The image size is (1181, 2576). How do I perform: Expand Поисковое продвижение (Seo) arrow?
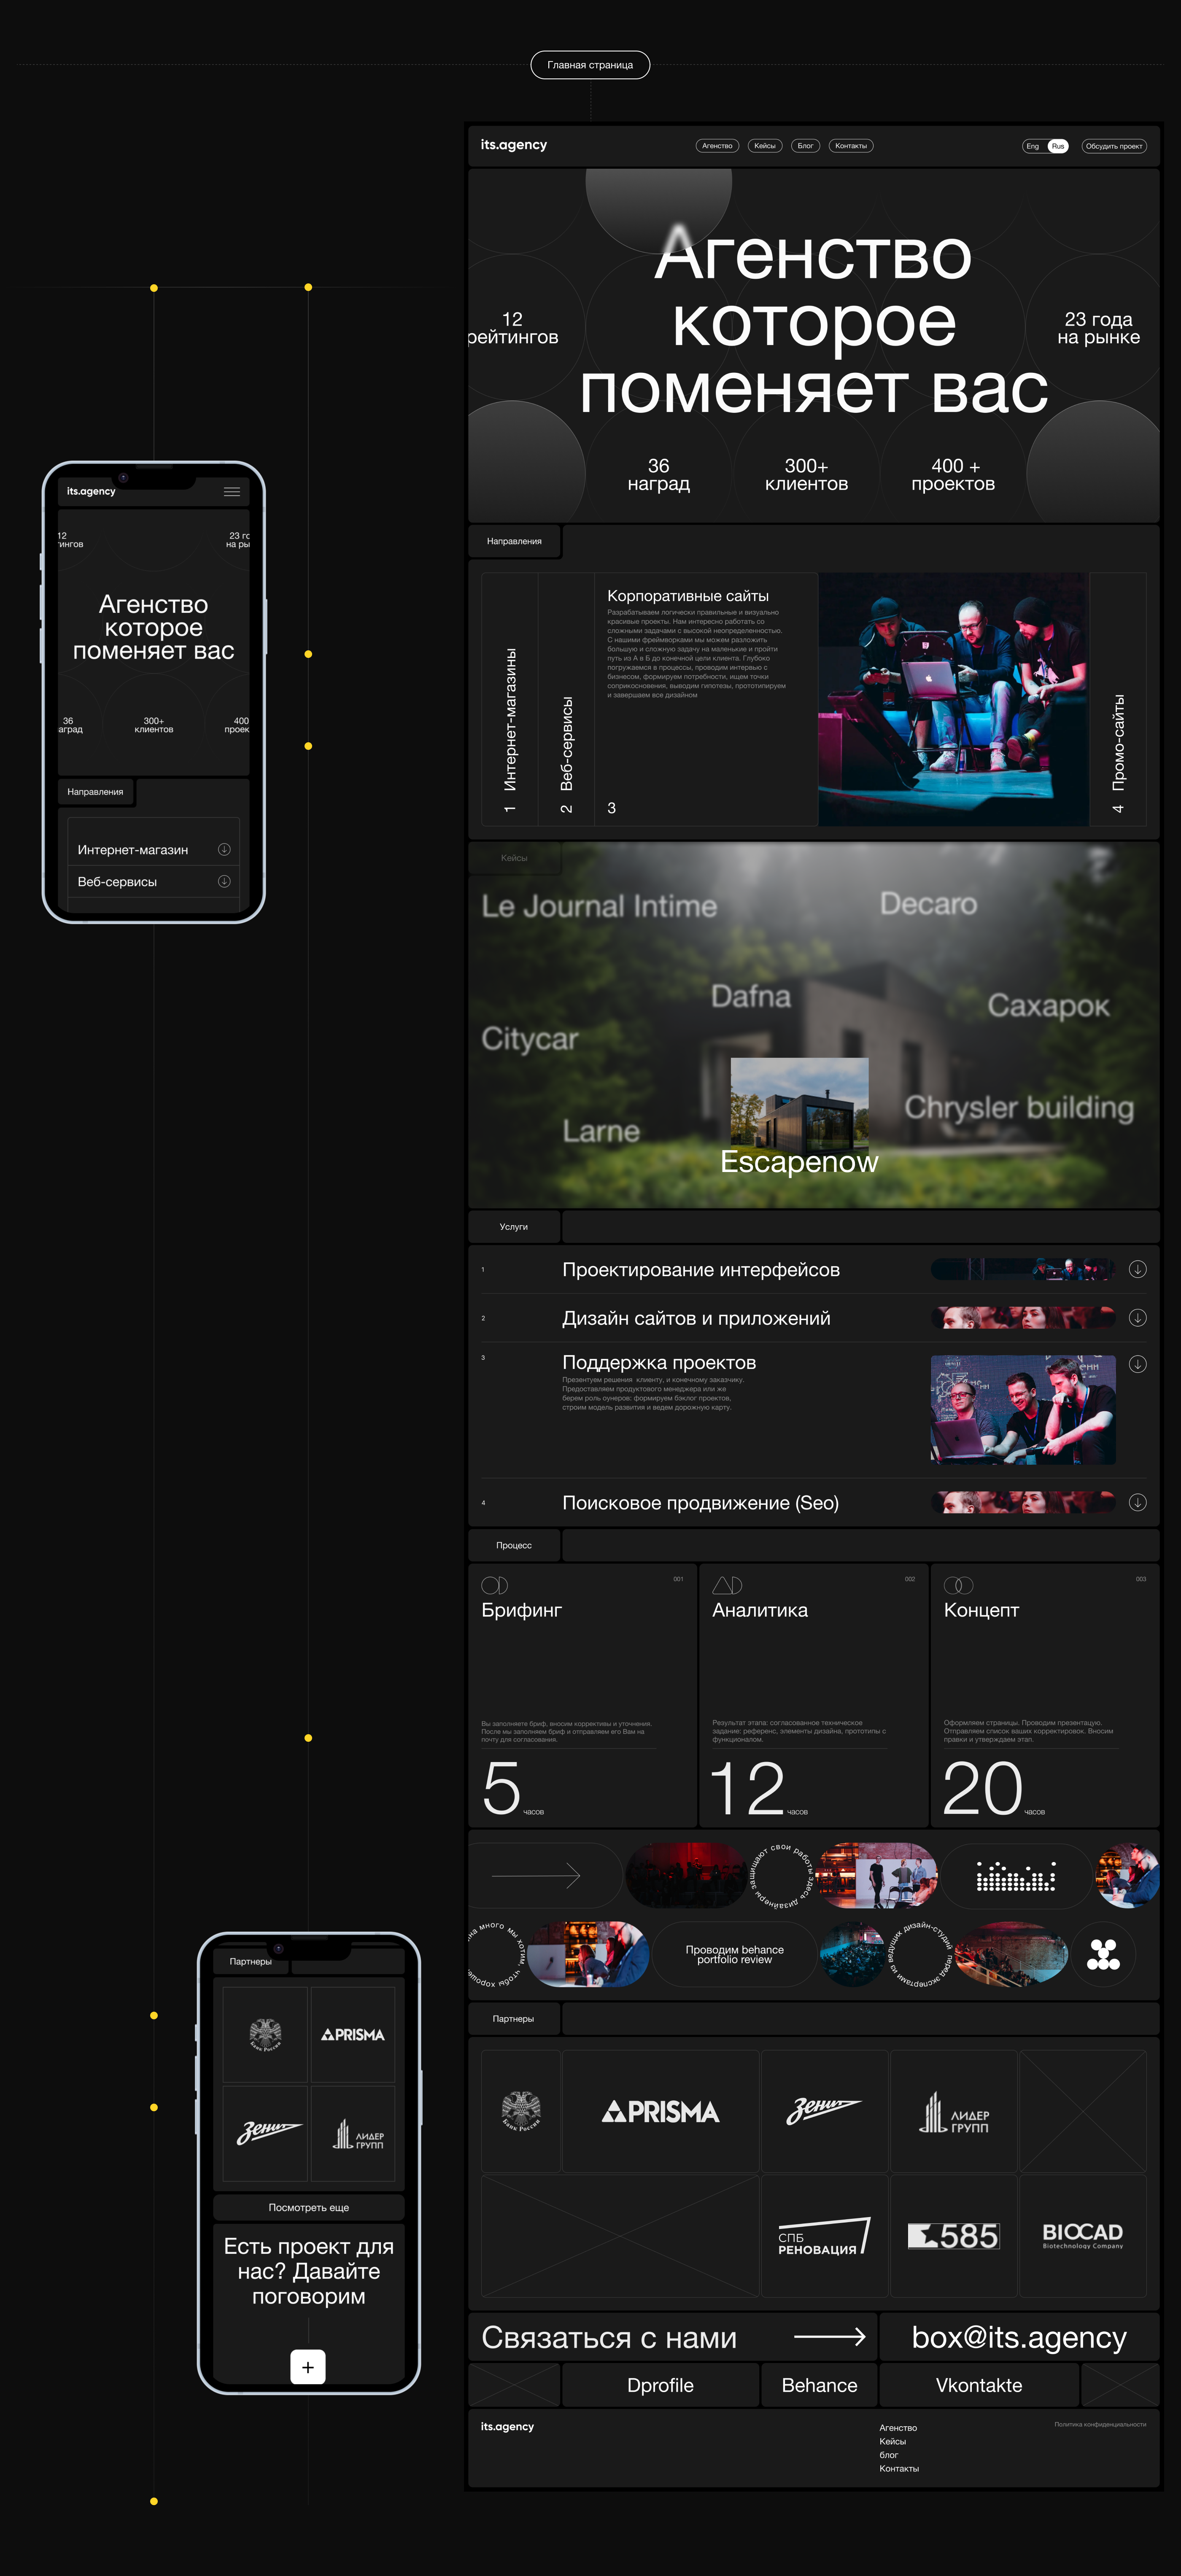click(x=1137, y=1502)
